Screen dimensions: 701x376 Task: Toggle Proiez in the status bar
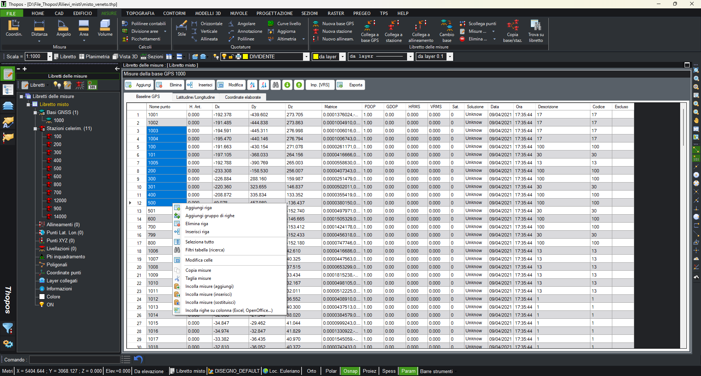(369, 371)
